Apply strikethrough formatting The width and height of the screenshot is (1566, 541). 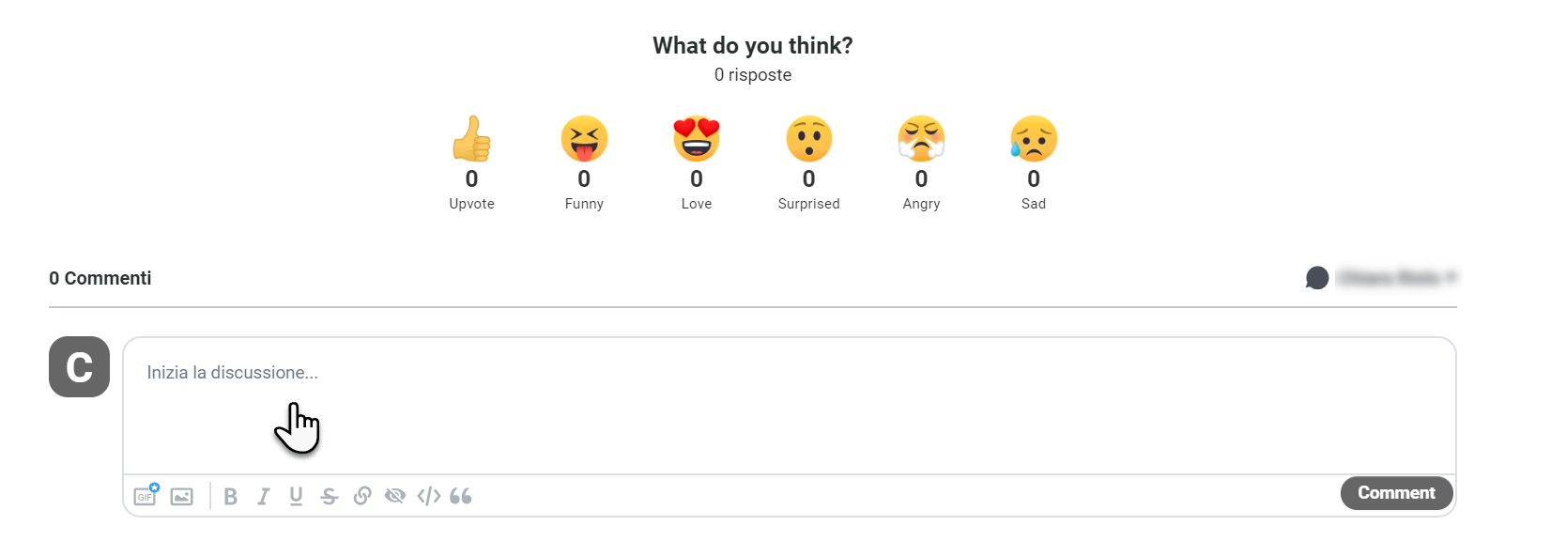click(329, 497)
